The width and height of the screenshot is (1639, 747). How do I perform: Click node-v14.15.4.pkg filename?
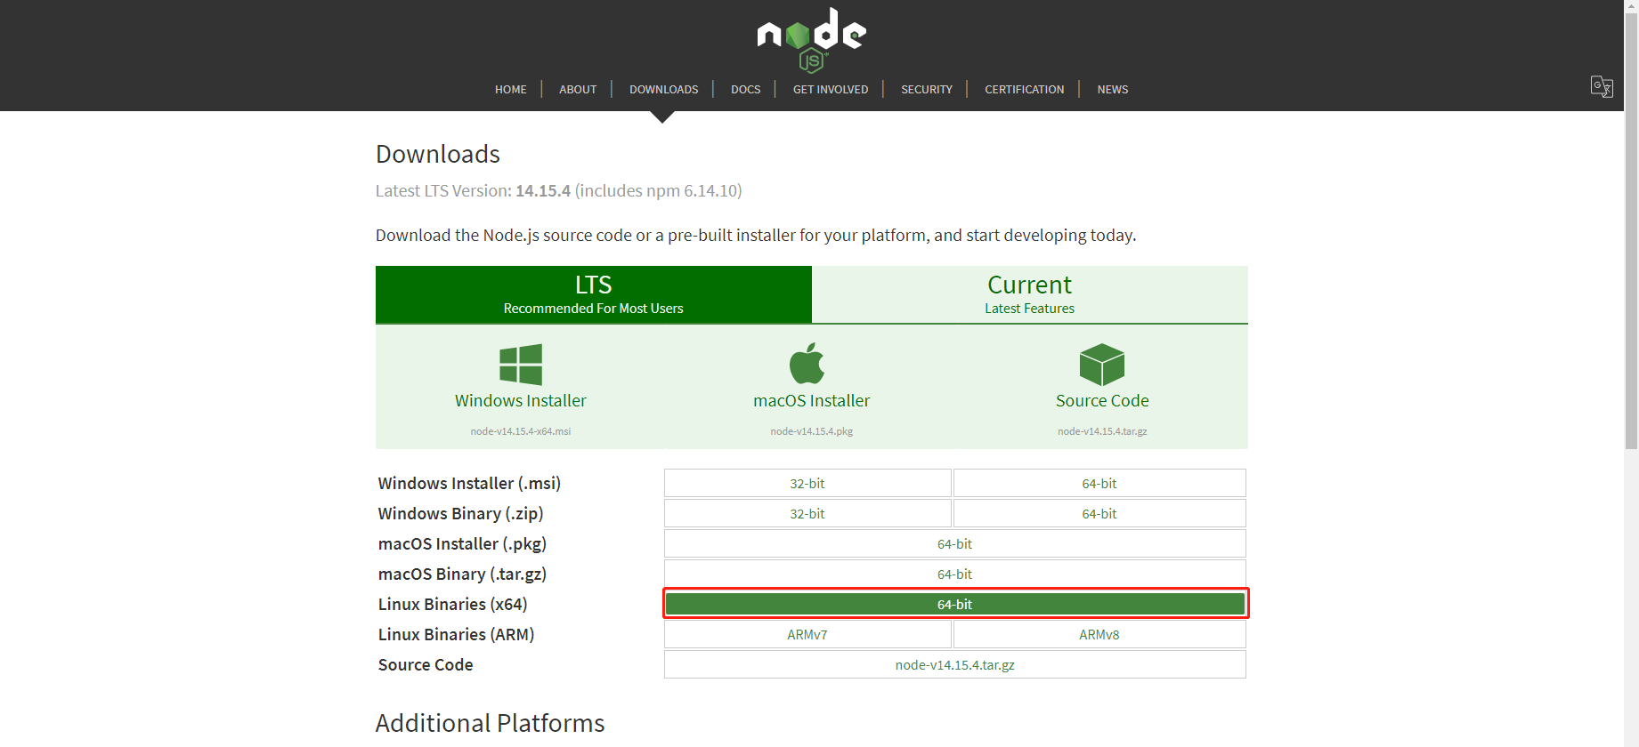click(812, 431)
